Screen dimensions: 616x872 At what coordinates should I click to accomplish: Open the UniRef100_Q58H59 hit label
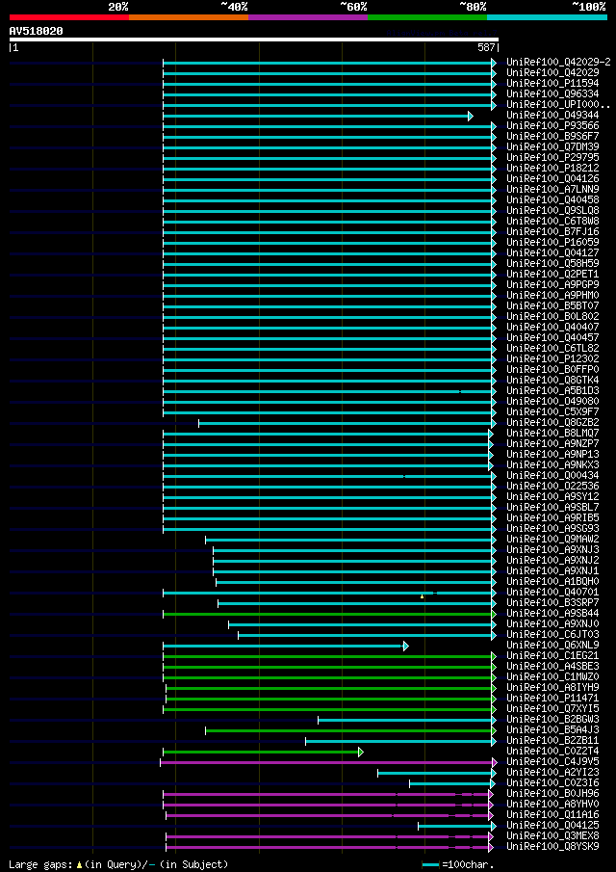pyautogui.click(x=552, y=264)
